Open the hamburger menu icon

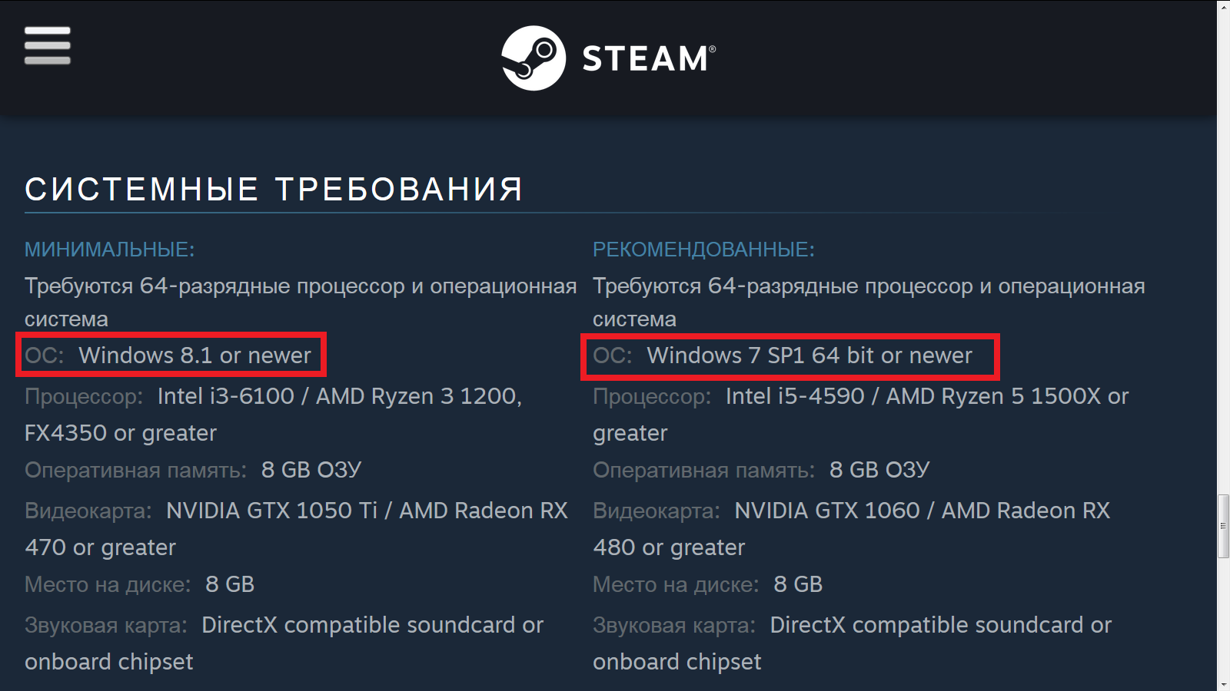point(48,46)
